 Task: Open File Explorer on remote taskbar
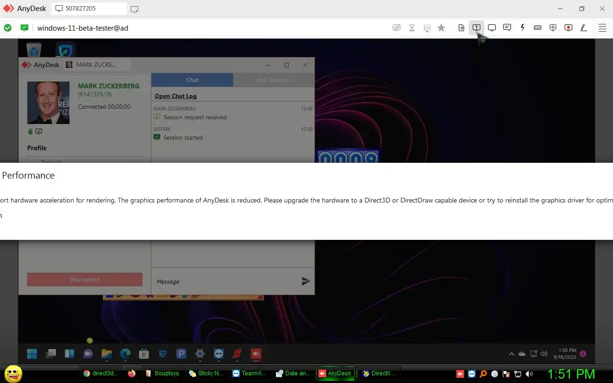pyautogui.click(x=107, y=354)
